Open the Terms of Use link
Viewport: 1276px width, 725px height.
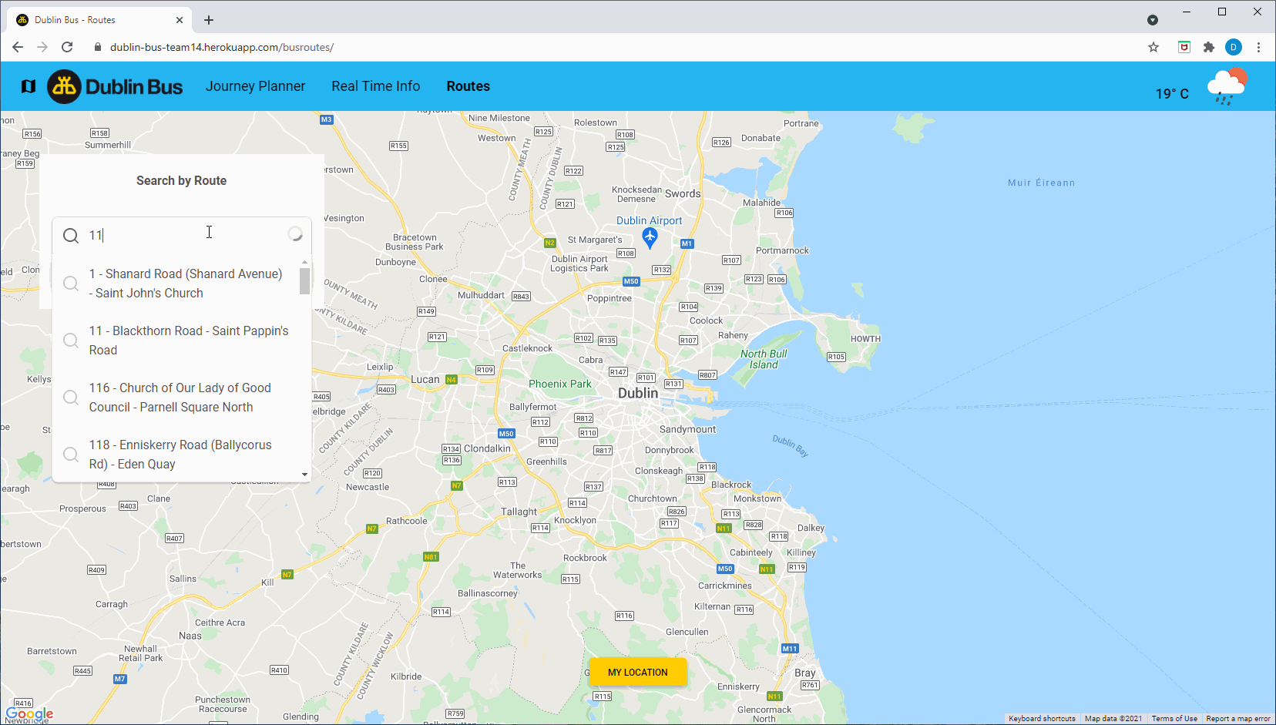tap(1174, 719)
